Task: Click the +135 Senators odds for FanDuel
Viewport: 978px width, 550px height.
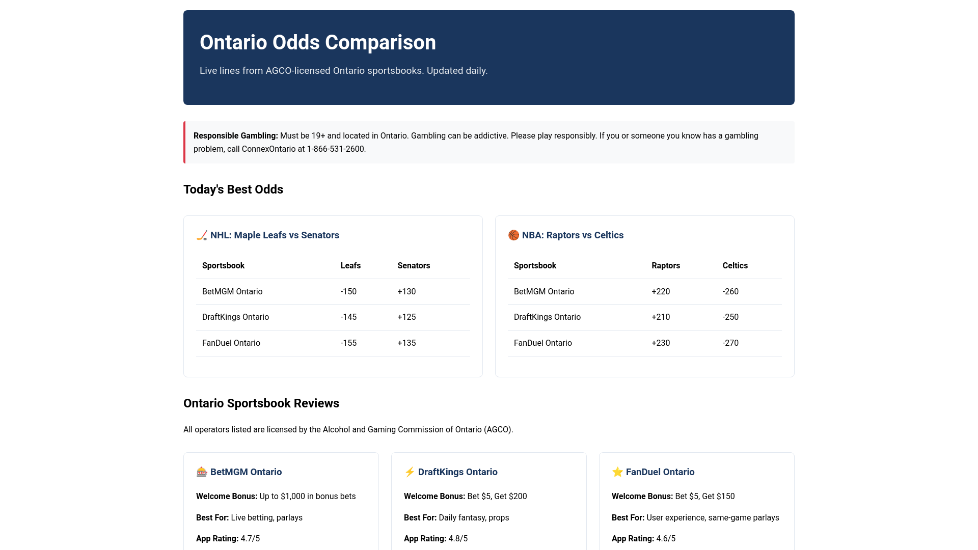Action: point(406,343)
